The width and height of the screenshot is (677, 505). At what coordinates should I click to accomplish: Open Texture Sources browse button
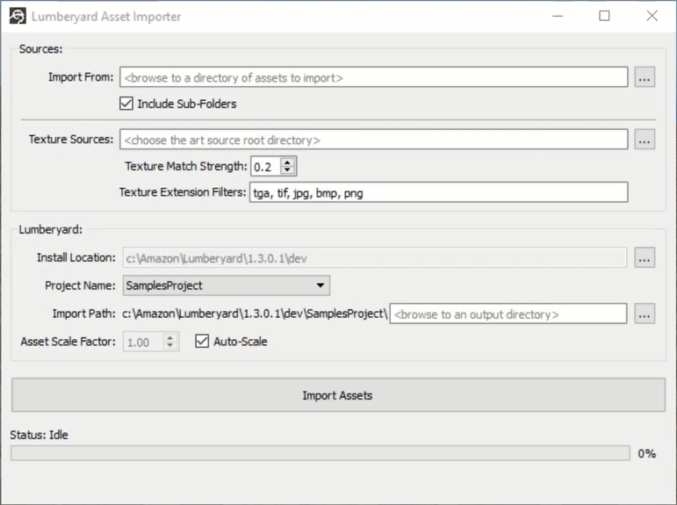645,140
